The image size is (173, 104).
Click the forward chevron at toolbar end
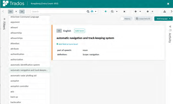pyautogui.click(x=172, y=11)
